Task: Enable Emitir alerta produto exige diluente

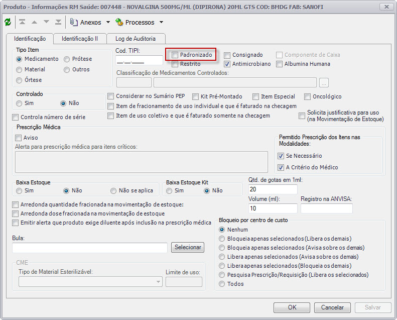Action: point(16,223)
